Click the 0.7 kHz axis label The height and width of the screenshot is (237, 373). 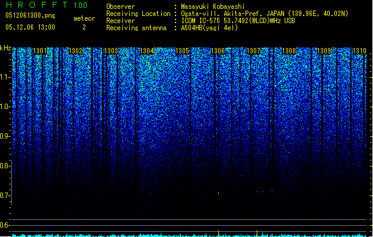5,196
